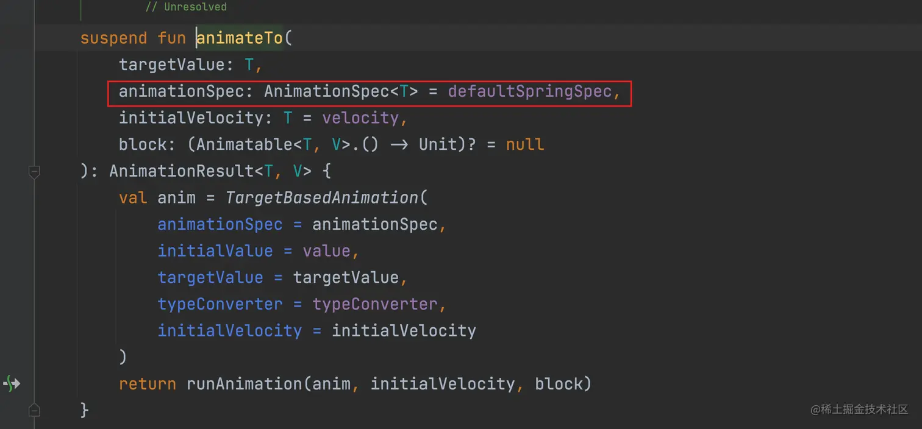The width and height of the screenshot is (922, 429).
Task: Click the initialValue named argument
Action: (x=215, y=251)
